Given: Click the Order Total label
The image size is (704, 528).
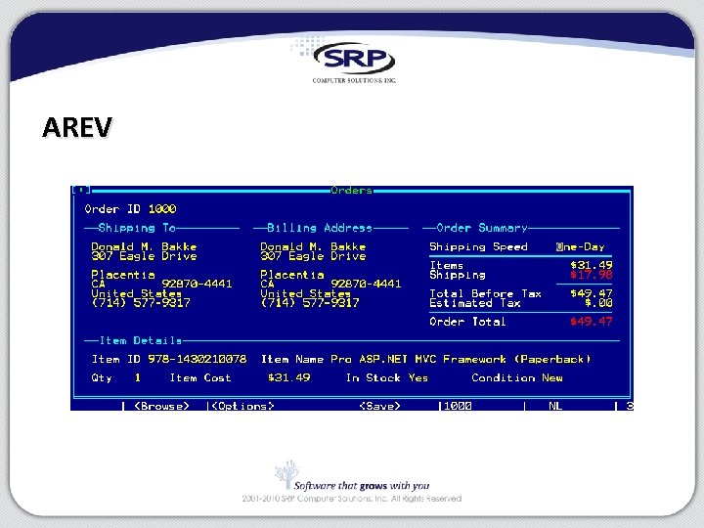Looking at the screenshot, I should (467, 322).
